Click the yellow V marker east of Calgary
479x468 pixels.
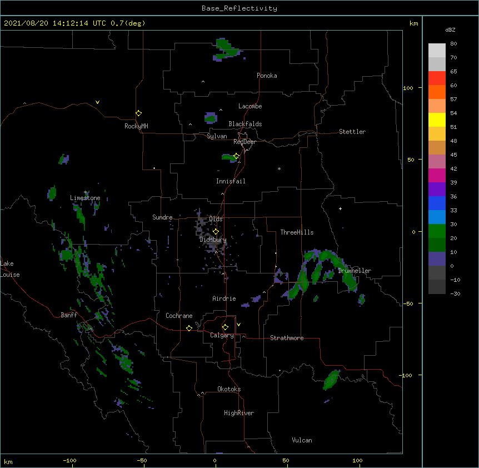click(x=238, y=325)
